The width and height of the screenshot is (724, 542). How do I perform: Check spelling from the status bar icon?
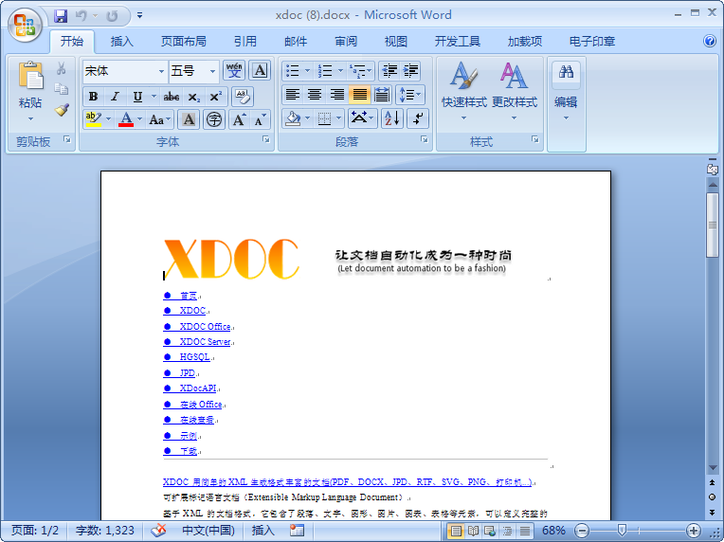[x=158, y=530]
